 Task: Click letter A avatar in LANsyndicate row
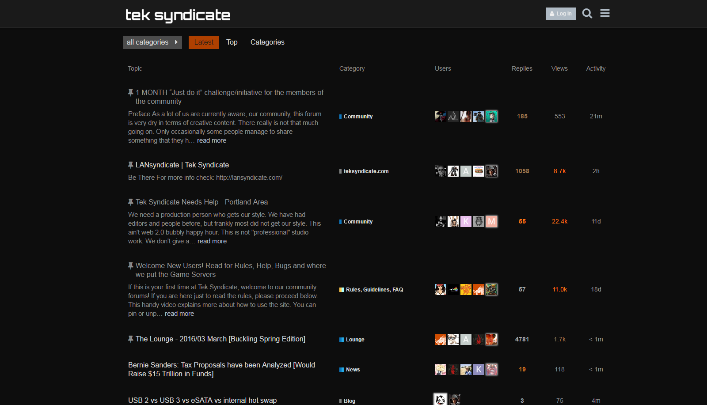466,171
